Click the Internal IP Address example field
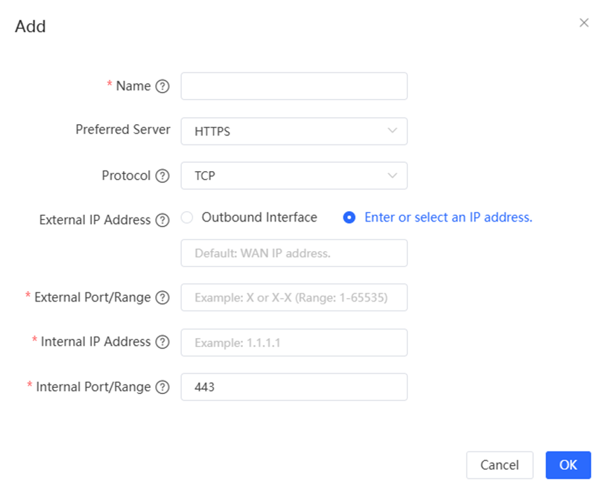Image resolution: width=606 pixels, height=493 pixels. 294,342
